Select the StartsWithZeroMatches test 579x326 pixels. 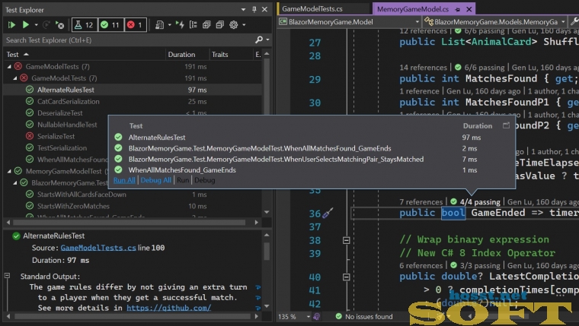(x=73, y=206)
